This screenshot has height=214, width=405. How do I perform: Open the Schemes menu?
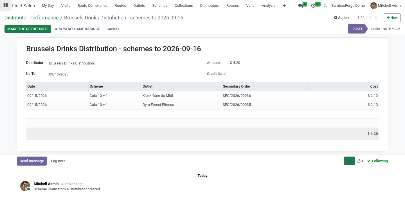tap(160, 6)
